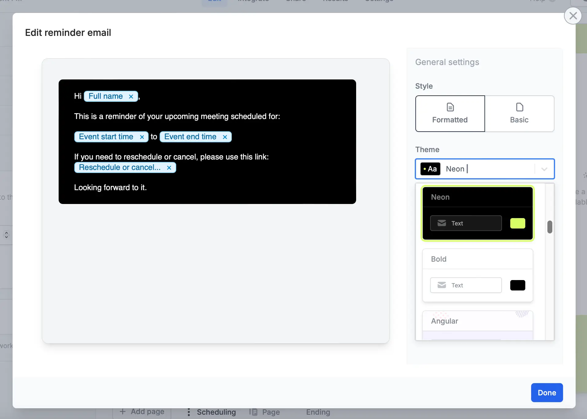The width and height of the screenshot is (587, 419).
Task: Choose the Bold theme option
Action: [x=478, y=275]
